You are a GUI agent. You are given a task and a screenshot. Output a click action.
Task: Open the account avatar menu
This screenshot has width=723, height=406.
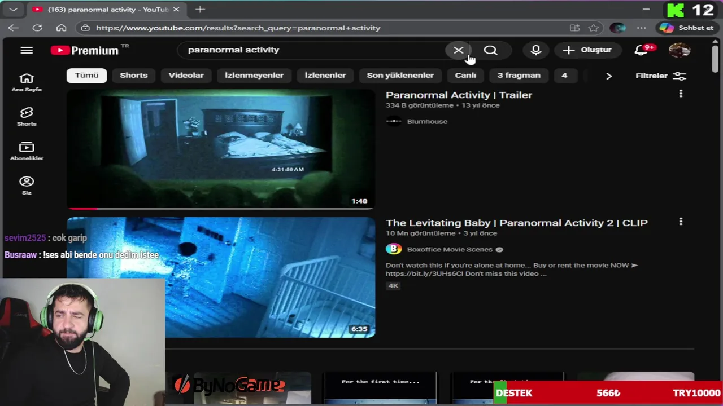pos(679,50)
